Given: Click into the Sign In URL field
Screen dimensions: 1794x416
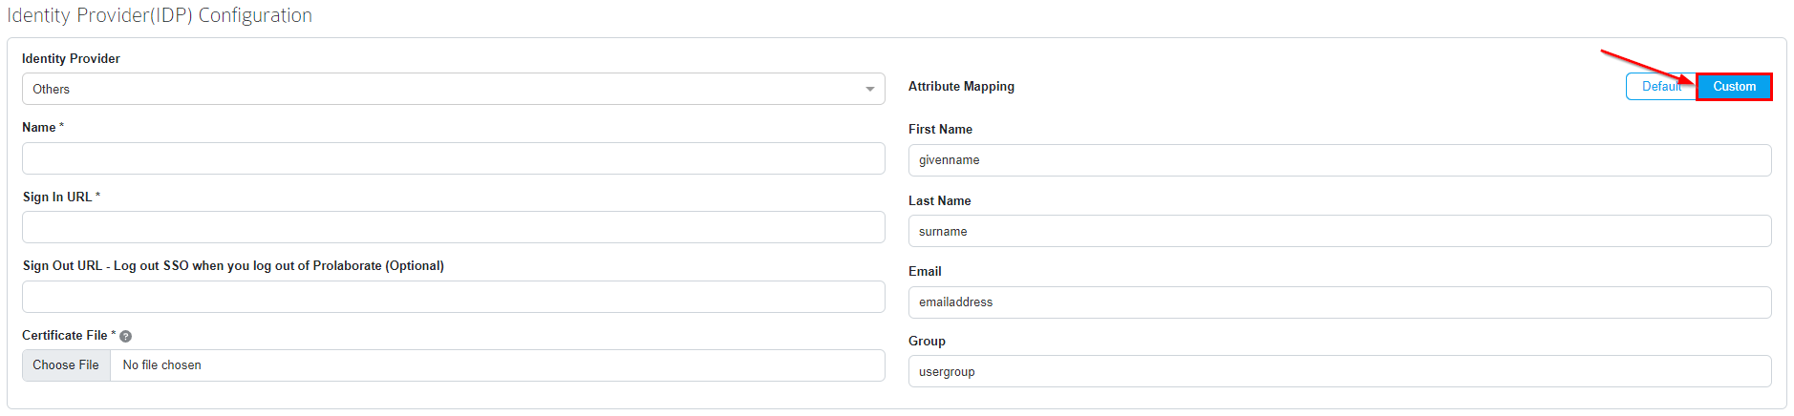Looking at the screenshot, I should 453,227.
